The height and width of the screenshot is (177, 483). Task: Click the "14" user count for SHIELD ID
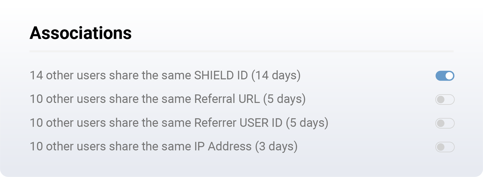(36, 75)
